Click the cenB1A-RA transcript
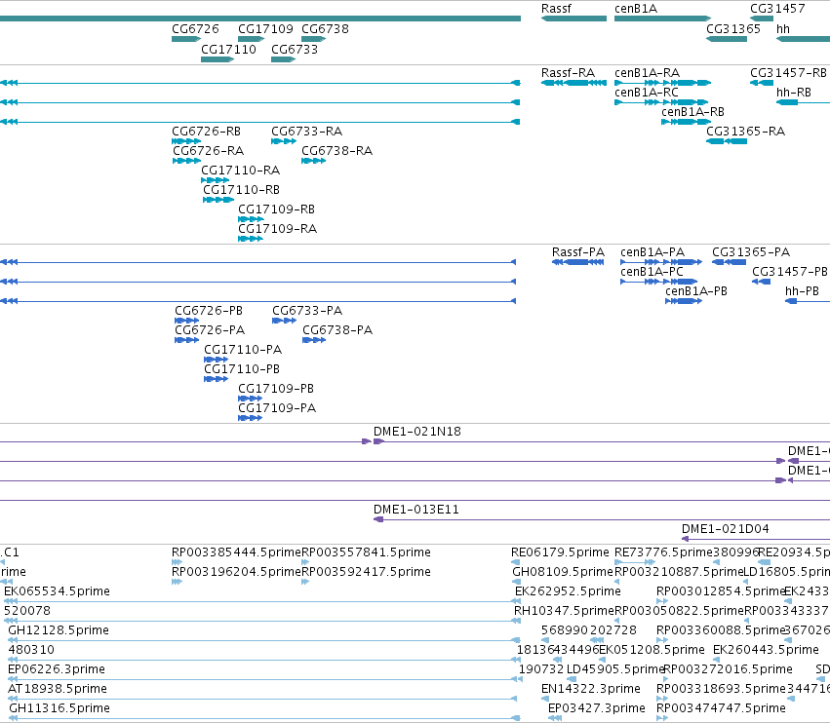The height and width of the screenshot is (723, 830). tap(662, 83)
